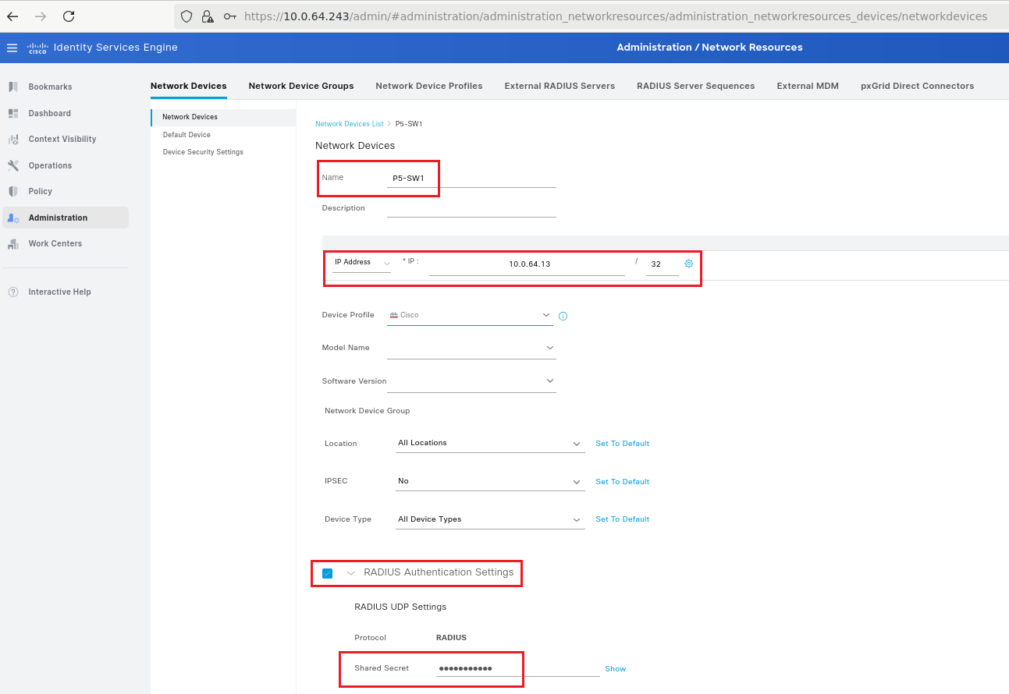Switch to pxGrid Direct Connectors tab
This screenshot has height=694, width=1009.
pos(918,86)
